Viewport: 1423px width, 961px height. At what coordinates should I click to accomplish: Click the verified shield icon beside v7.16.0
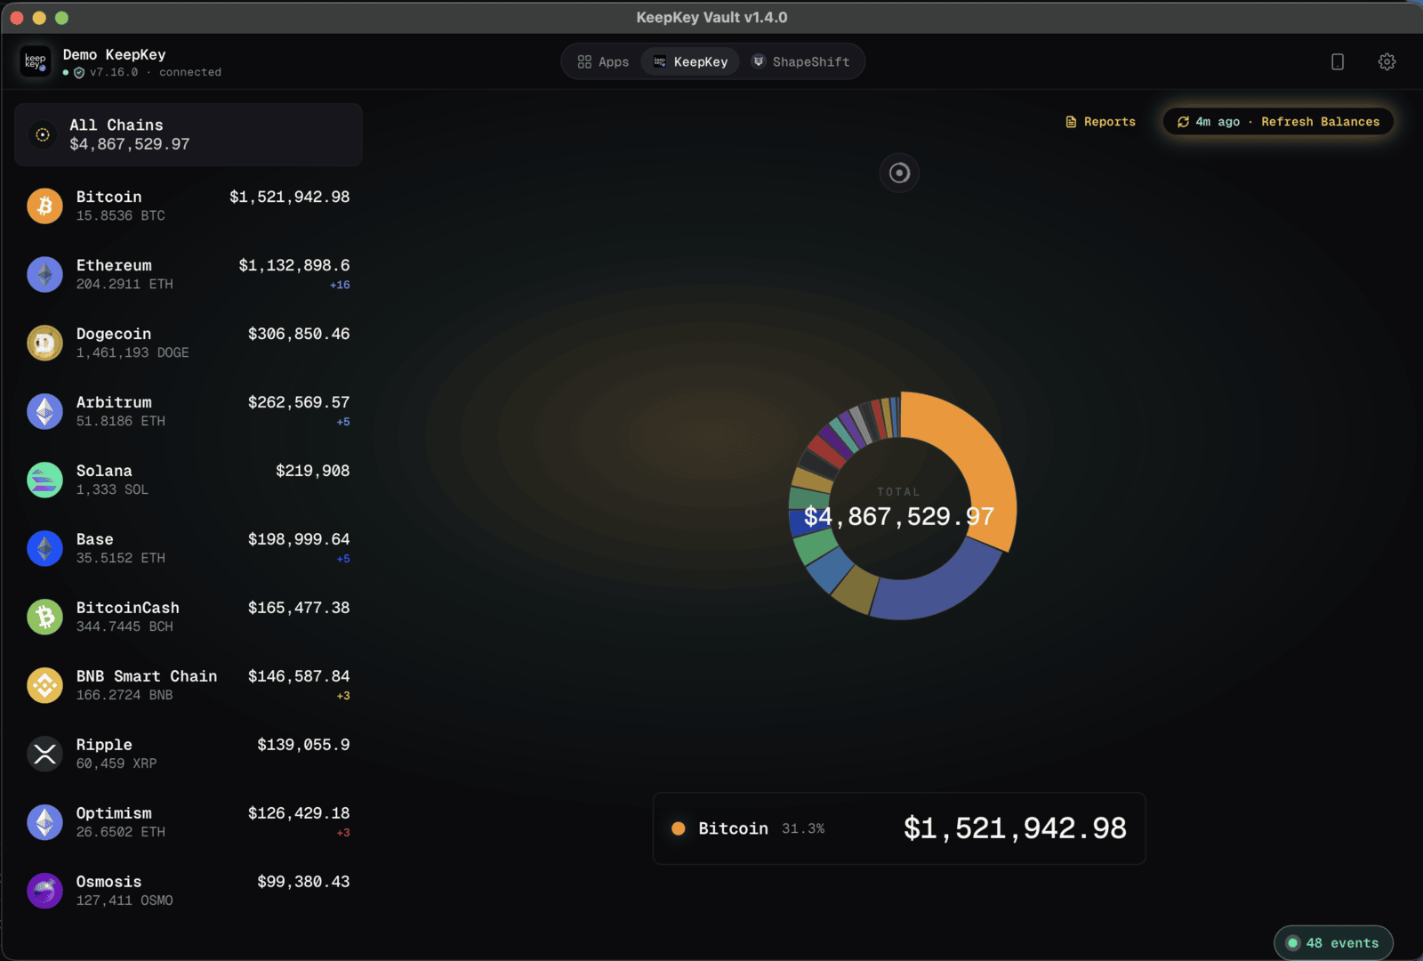coord(79,73)
